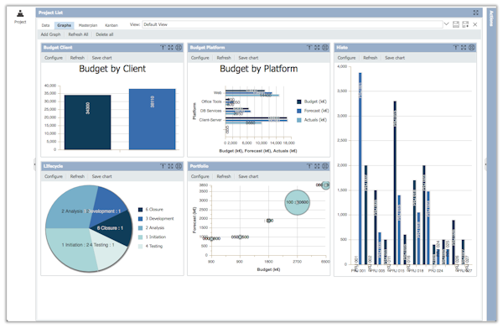Collapse the Histo panel header icon

[456, 48]
